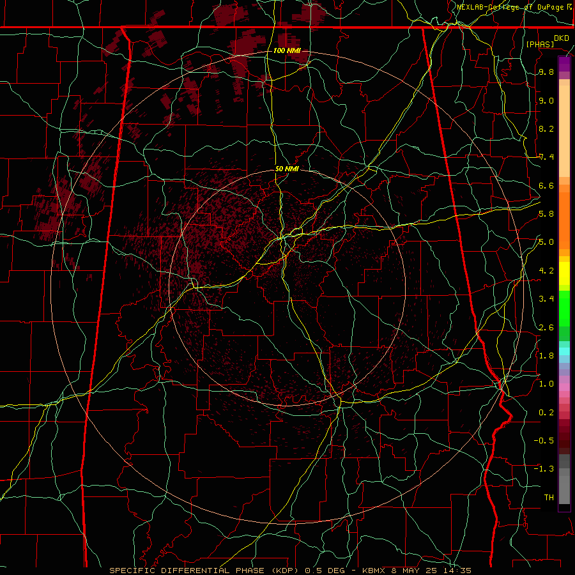Pick the orange segment of the color bar

tap(564, 220)
